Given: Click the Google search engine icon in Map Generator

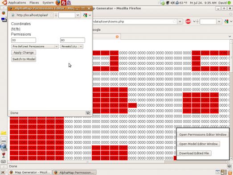Looking at the screenshot, I should point(226,21).
